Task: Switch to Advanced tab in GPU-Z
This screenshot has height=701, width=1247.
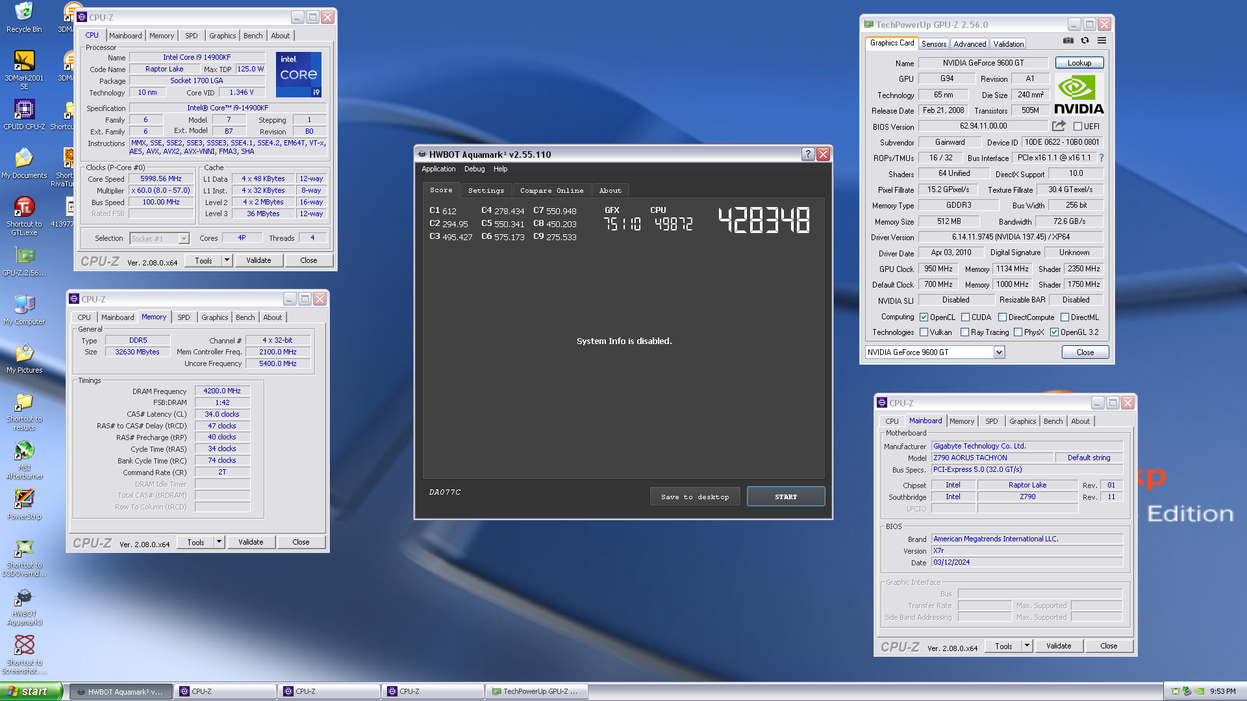Action: click(970, 44)
